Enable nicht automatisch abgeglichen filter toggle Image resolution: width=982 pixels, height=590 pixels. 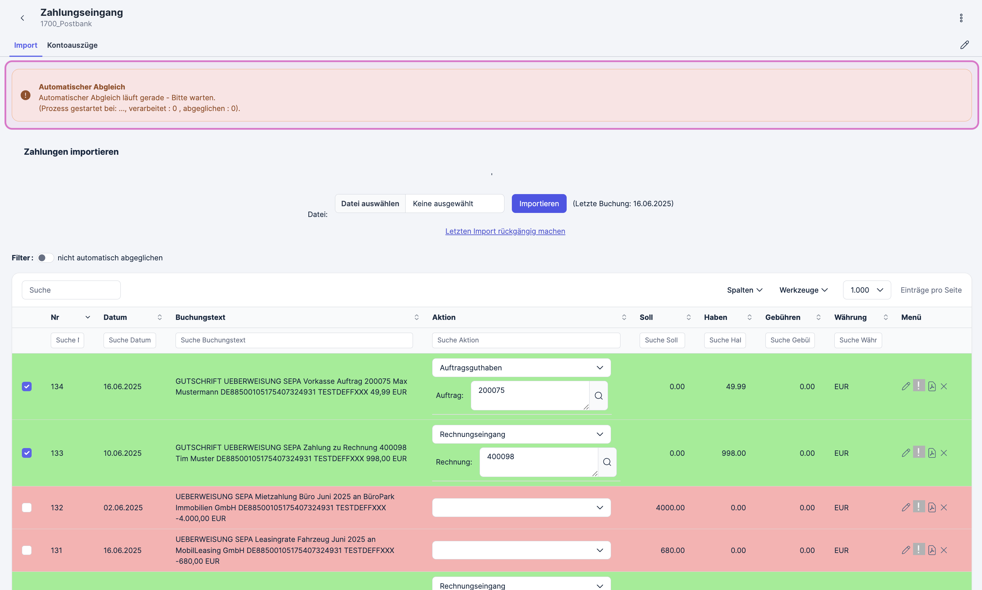tap(45, 258)
